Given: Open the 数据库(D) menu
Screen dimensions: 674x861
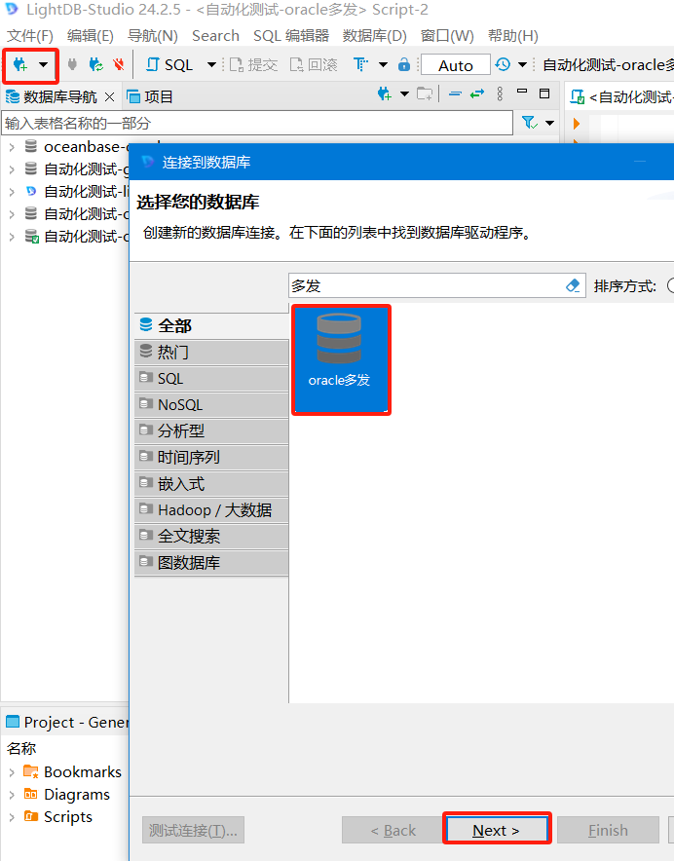Looking at the screenshot, I should [x=375, y=36].
